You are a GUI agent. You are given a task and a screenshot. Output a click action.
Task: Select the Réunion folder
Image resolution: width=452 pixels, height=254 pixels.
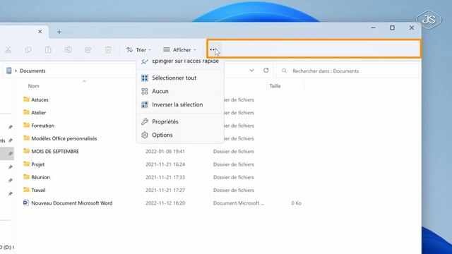point(40,177)
